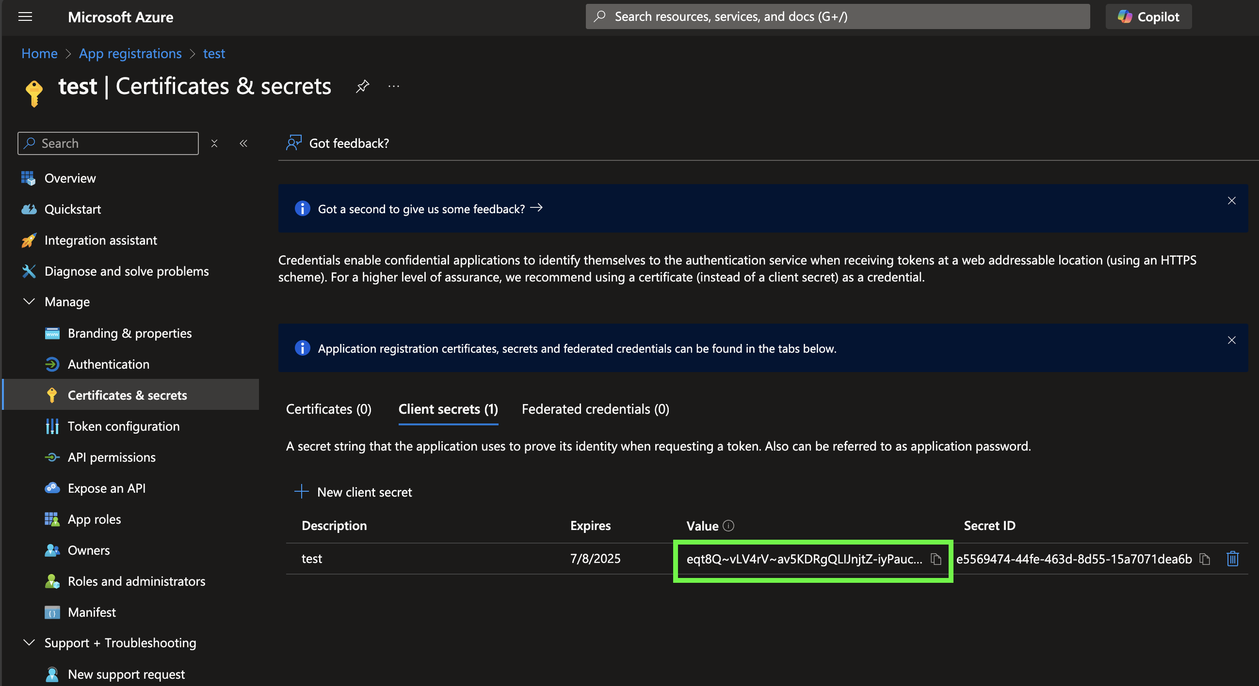Image resolution: width=1259 pixels, height=686 pixels.
Task: Click the Secret ID value e5569474
Action: coord(1074,559)
